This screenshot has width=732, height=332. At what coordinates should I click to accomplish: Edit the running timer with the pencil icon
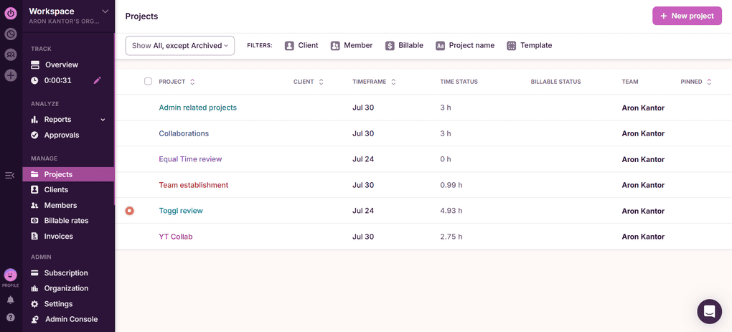point(97,80)
